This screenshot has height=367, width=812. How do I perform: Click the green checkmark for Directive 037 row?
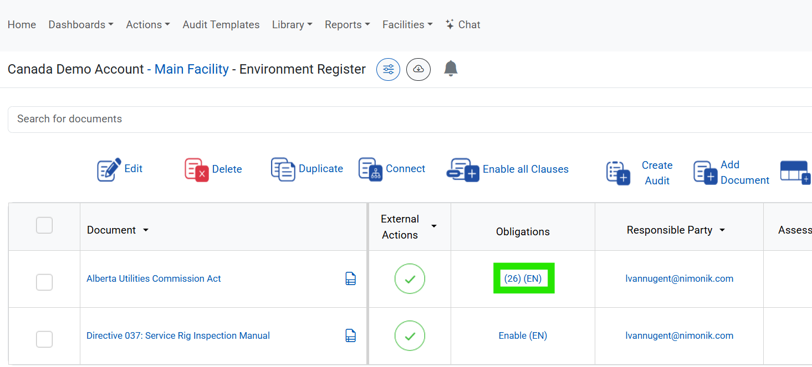click(x=410, y=336)
